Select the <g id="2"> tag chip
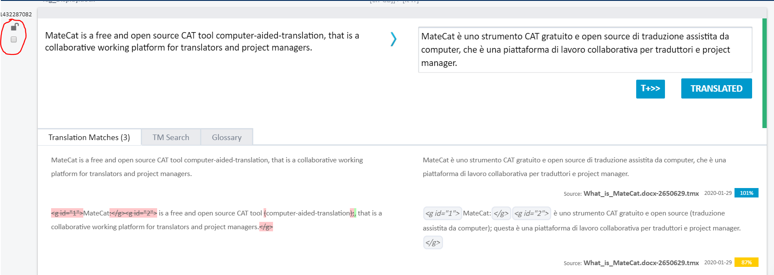Image resolution: width=774 pixels, height=275 pixels. pyautogui.click(x=531, y=213)
